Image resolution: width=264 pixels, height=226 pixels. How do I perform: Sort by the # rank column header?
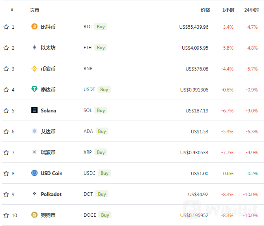pos(12,10)
